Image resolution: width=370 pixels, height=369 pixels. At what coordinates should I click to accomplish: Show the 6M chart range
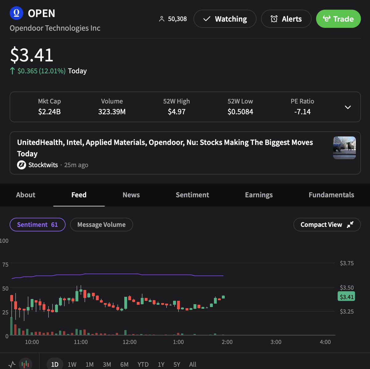click(124, 364)
